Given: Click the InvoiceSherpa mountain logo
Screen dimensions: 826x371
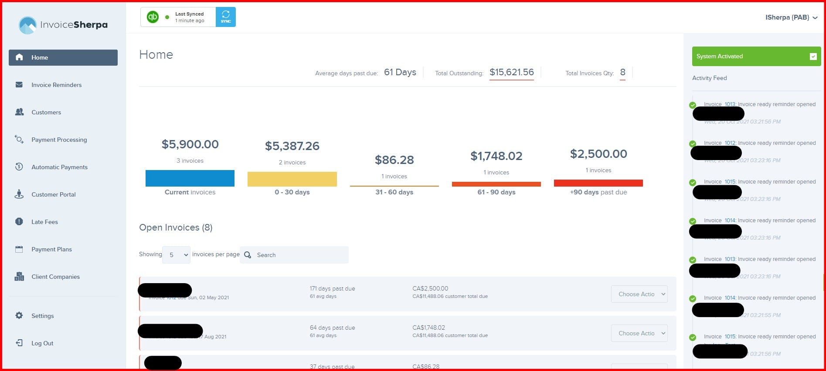Looking at the screenshot, I should click(x=27, y=25).
